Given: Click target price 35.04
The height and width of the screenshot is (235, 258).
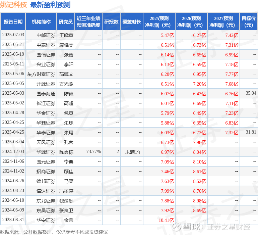Looking at the screenshot, I should point(251,93).
